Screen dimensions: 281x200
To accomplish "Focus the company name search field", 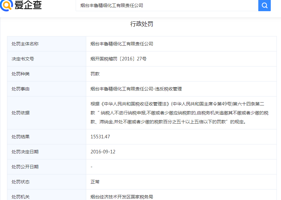I will [166, 5].
